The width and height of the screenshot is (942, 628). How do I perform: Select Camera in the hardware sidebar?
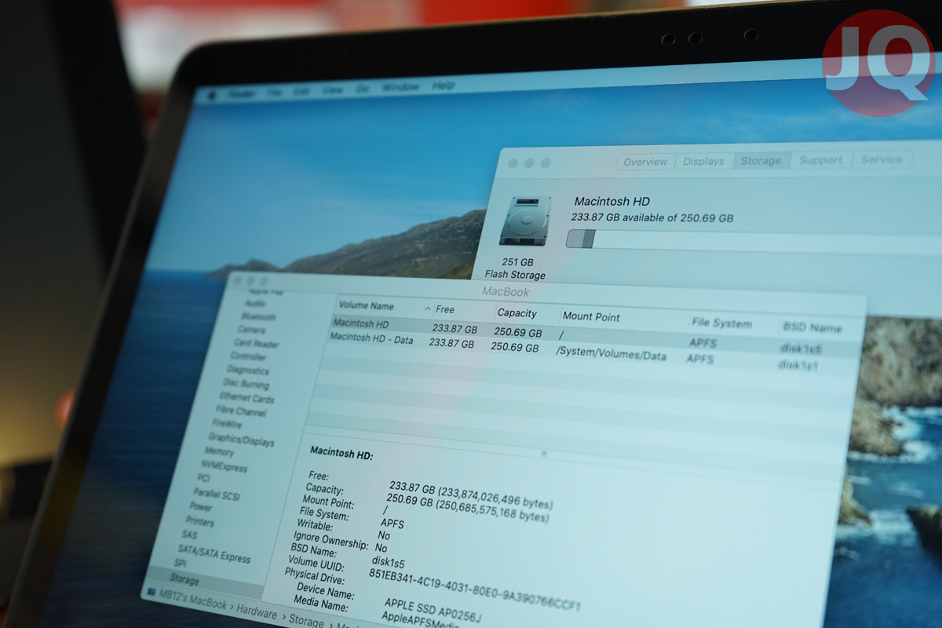coord(251,330)
